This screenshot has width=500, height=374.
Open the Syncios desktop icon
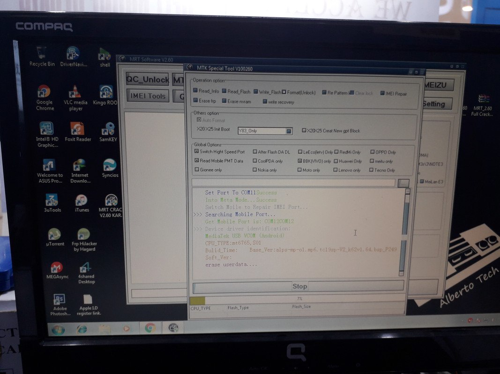click(110, 168)
